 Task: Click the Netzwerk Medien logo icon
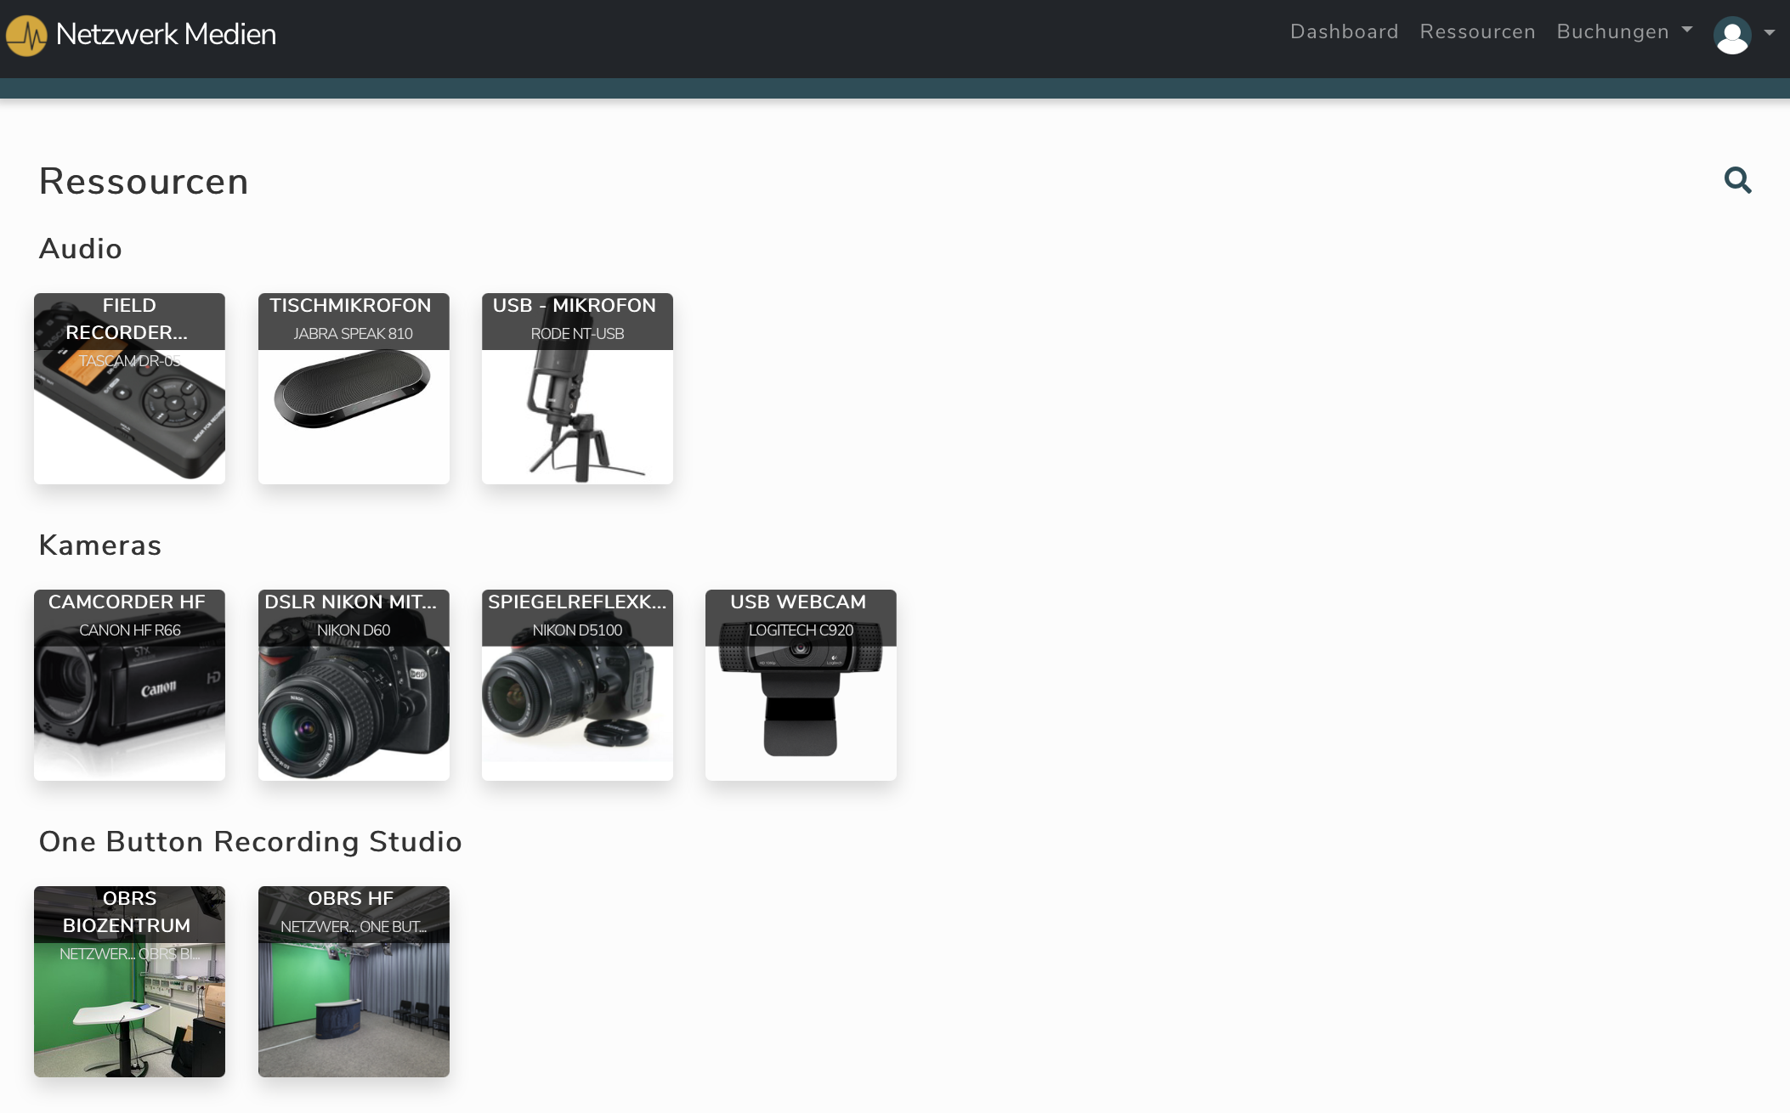tap(26, 35)
